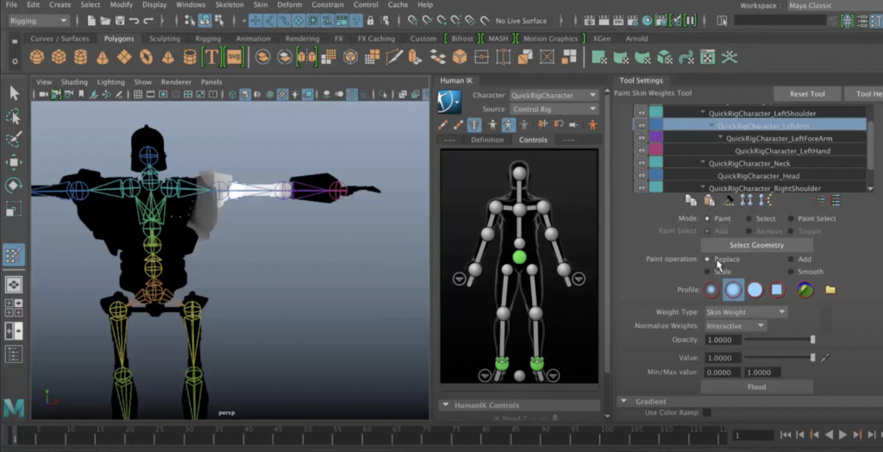Toggle lock on QuickRigCharacter_LeftHand influence
The image size is (883, 452).
coord(641,150)
